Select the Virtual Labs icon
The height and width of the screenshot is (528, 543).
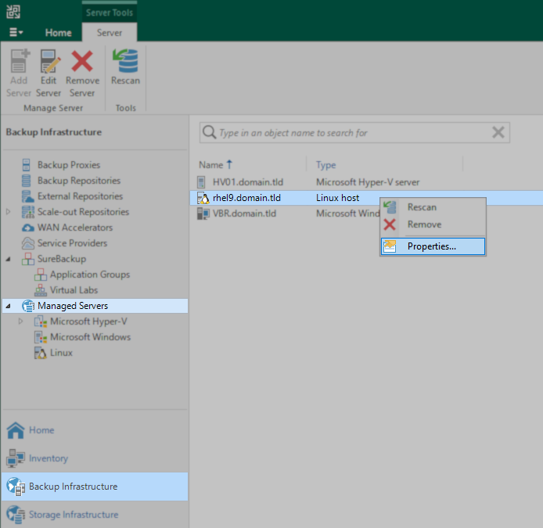[x=41, y=290]
